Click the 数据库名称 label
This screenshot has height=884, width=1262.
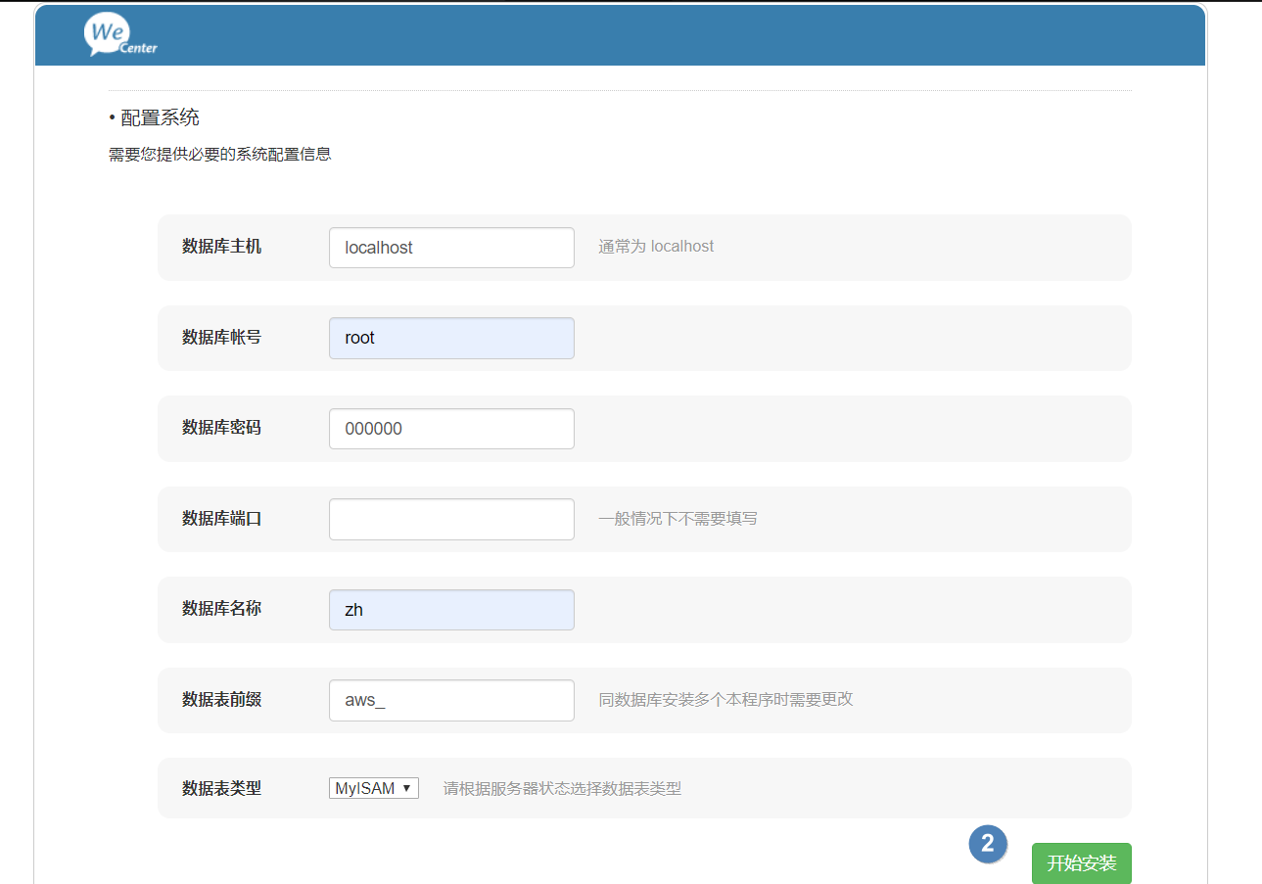[x=221, y=609]
